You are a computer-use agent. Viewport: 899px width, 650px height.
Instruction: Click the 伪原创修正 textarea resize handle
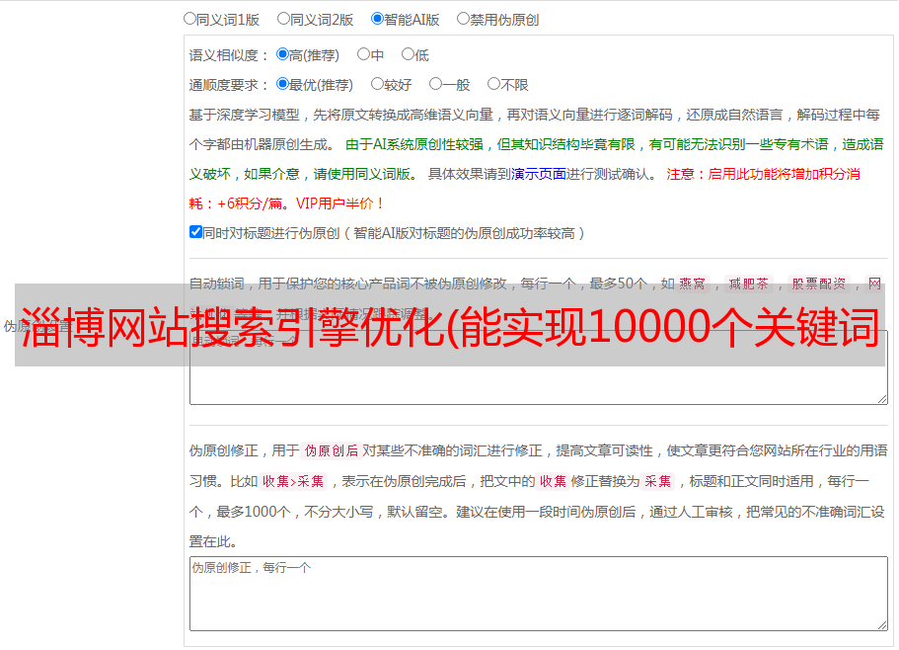[x=882, y=625]
